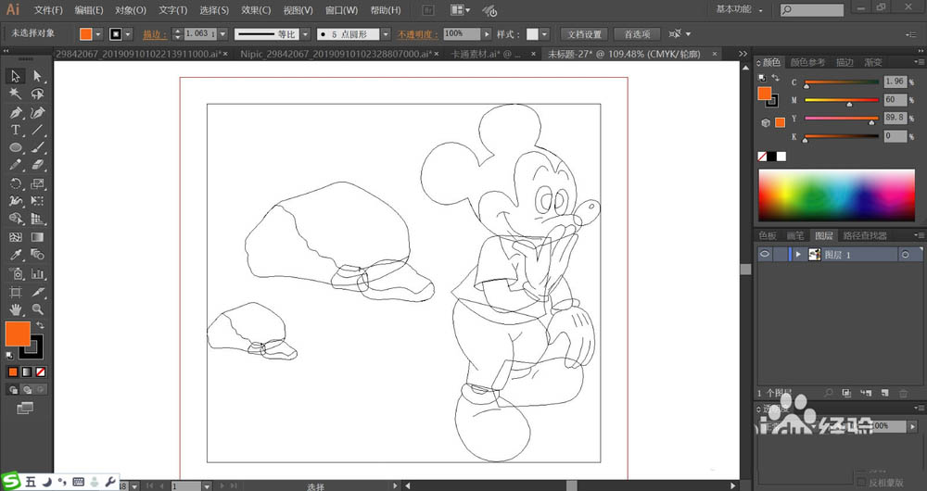
Task: Click the 文档设置 button
Action: coord(585,34)
